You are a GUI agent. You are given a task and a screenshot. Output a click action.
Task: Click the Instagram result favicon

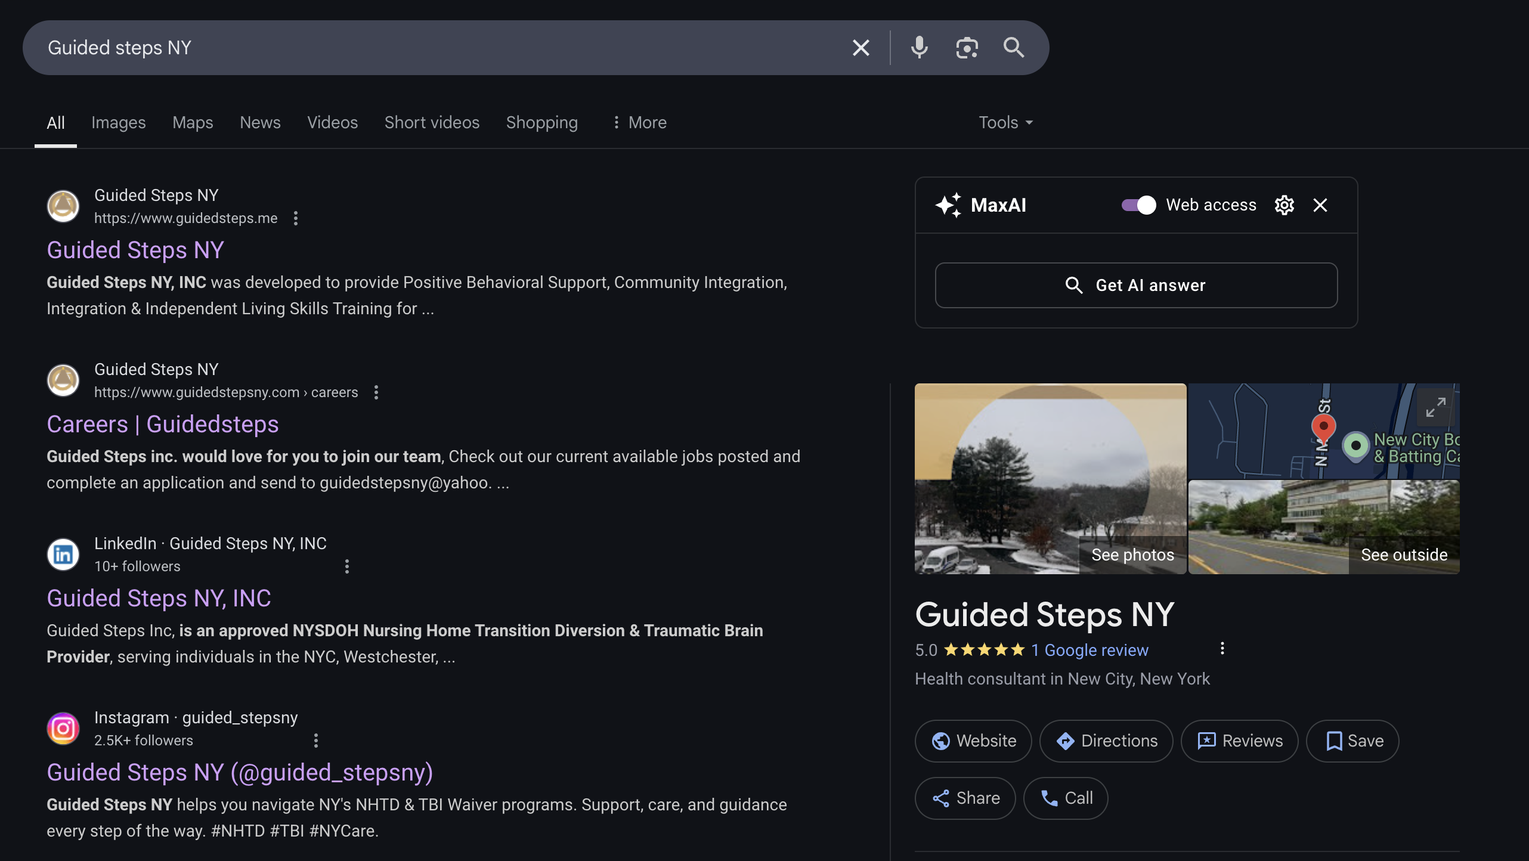coord(63,729)
